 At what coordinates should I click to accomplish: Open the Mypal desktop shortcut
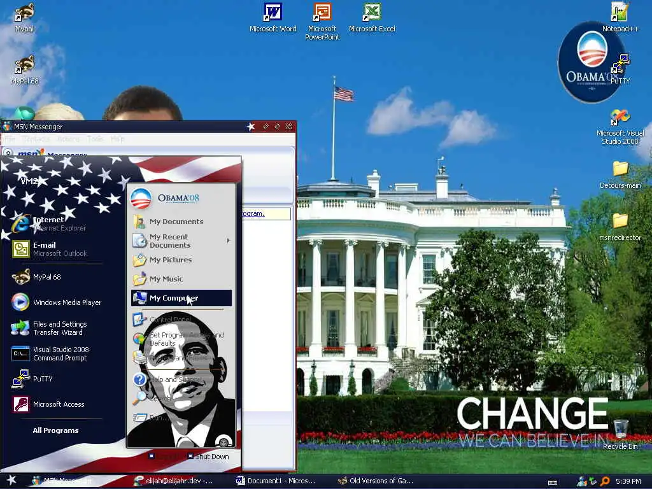(x=24, y=17)
